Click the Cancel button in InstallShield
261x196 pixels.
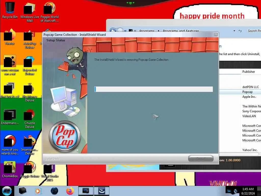coord(201,158)
